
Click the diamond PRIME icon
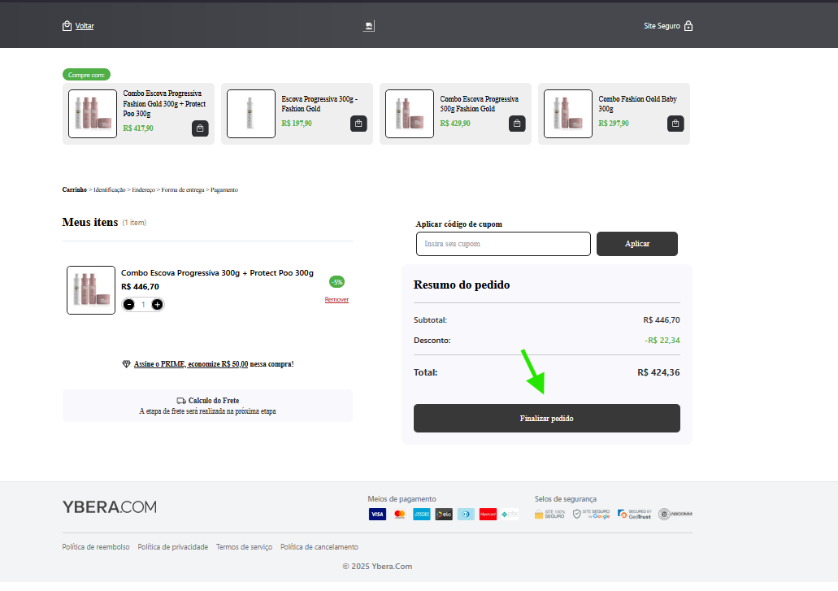(x=126, y=364)
